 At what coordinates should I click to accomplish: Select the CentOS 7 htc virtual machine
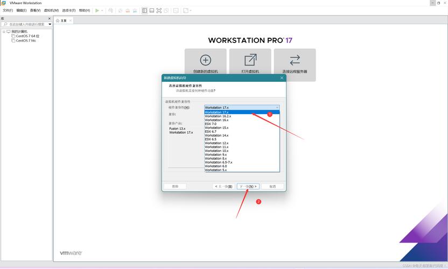click(26, 41)
